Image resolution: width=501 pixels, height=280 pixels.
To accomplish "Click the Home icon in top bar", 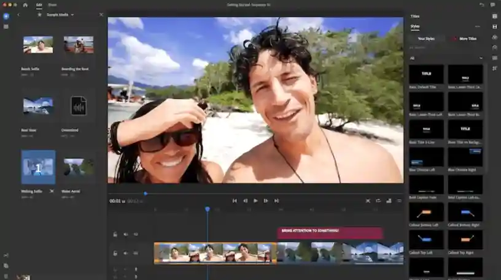I will (25, 5).
